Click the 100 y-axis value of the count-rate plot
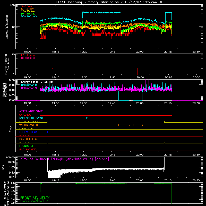206x206 pixels. point(12,5)
